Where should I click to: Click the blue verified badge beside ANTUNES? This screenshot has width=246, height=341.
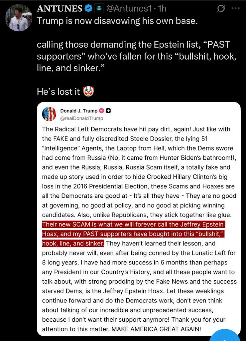click(x=88, y=8)
